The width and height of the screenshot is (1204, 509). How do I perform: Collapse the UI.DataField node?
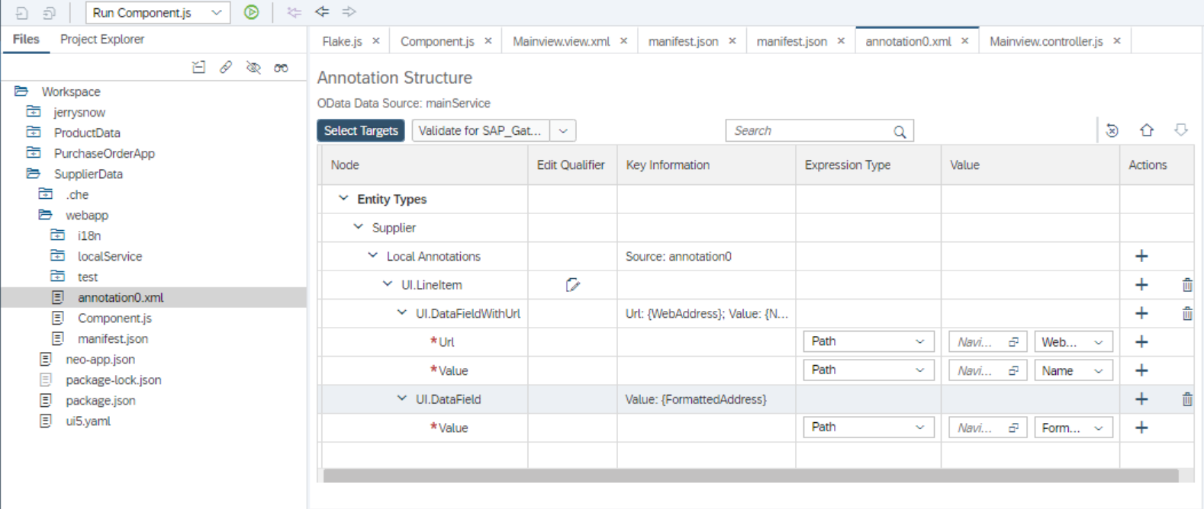tap(401, 399)
